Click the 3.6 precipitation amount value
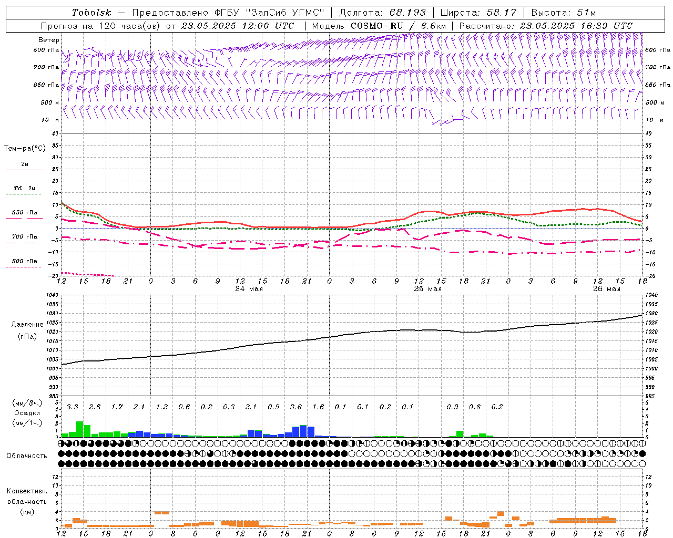Image resolution: width=673 pixels, height=538 pixels. click(x=296, y=407)
